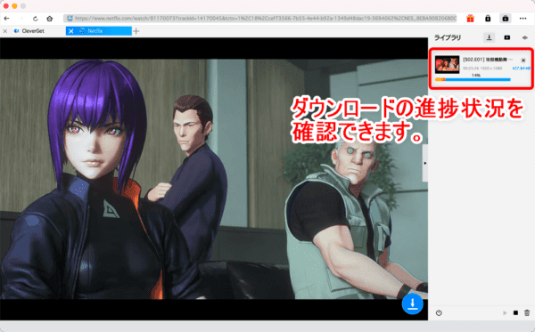The image size is (535, 332).
Task: Click the blue round download button
Action: (x=413, y=304)
